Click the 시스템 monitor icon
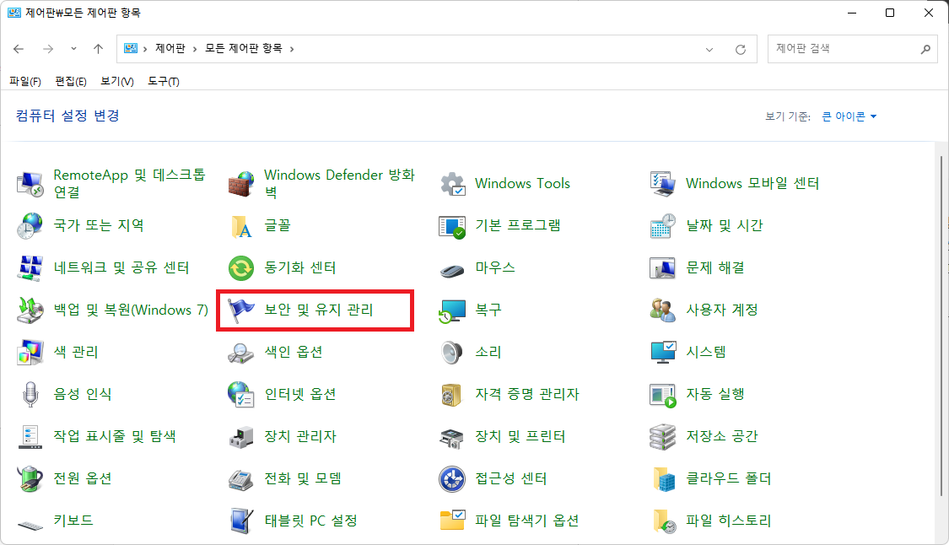 663,352
